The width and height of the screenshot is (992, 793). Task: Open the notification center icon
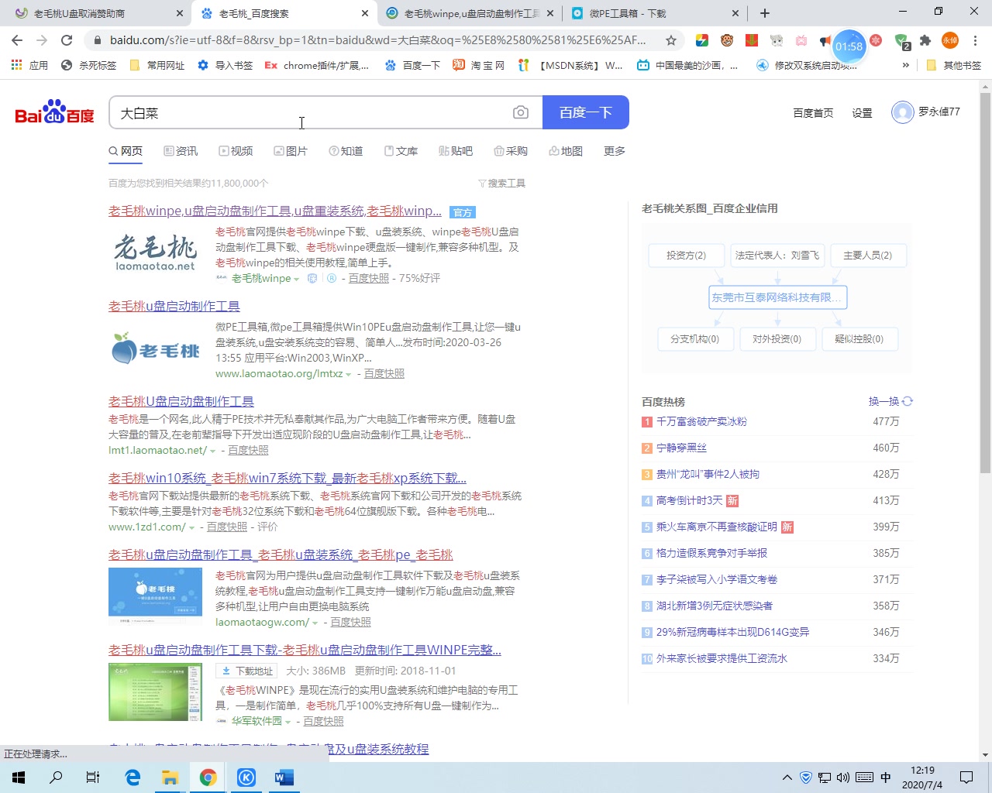pyautogui.click(x=966, y=778)
